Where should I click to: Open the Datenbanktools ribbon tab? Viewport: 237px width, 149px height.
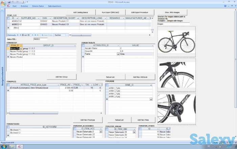point(55,6)
